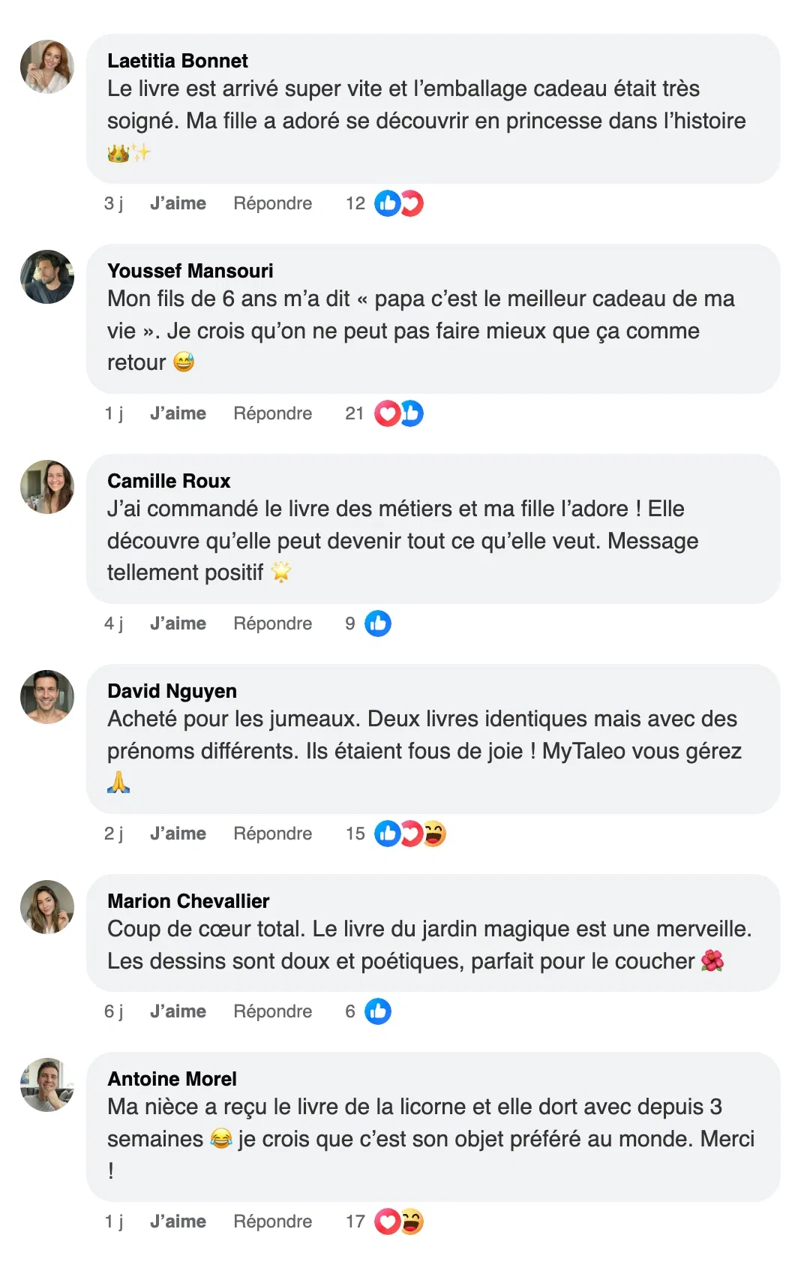The image size is (798, 1268).
Task: View reactions on Youssef Mansouri's comment
Action: coord(398,413)
